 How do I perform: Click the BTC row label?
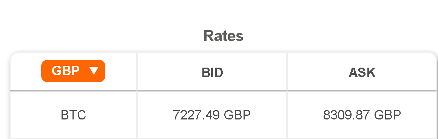(73, 115)
